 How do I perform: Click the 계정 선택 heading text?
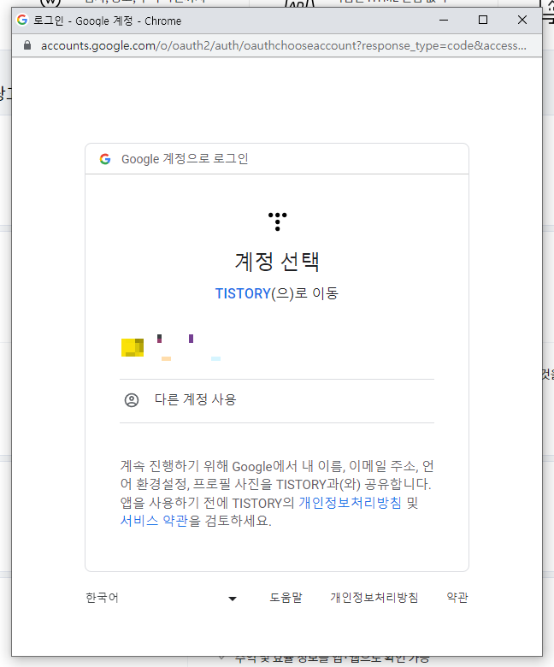[277, 261]
